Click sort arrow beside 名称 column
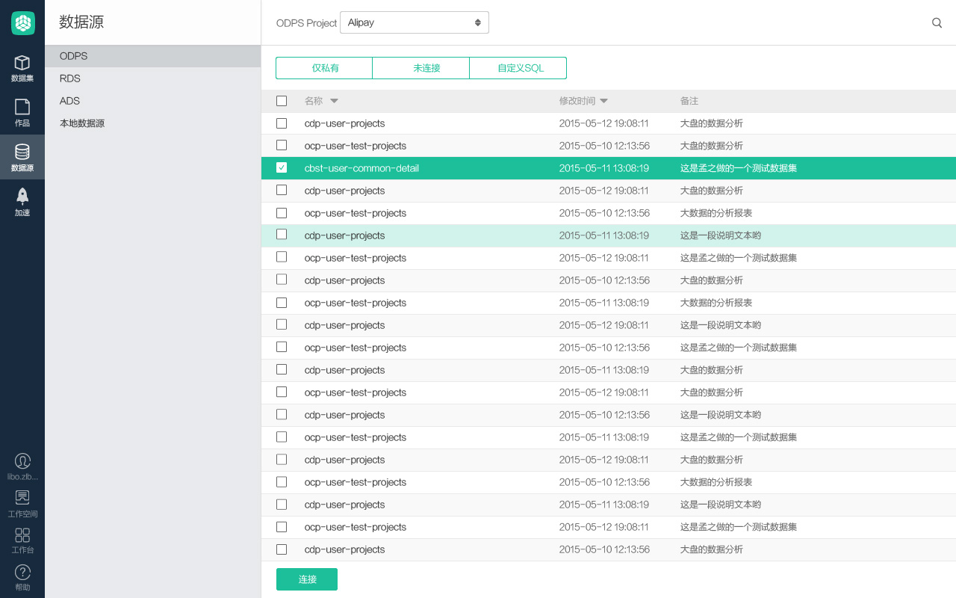Viewport: 956px width, 598px height. click(334, 101)
